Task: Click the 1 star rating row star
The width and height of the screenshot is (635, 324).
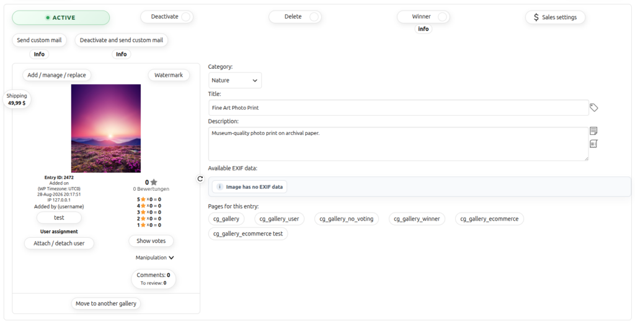Action: (x=143, y=225)
